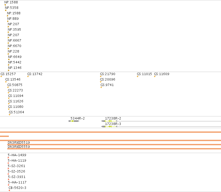Click the triangle marker under NP:1346
221x192 pixels.
pos(9,70)
